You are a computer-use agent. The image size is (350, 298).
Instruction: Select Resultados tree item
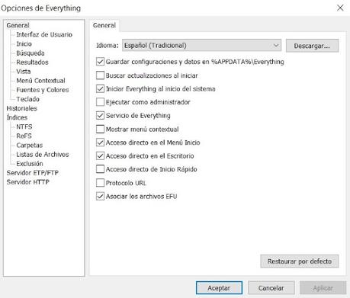(x=32, y=62)
